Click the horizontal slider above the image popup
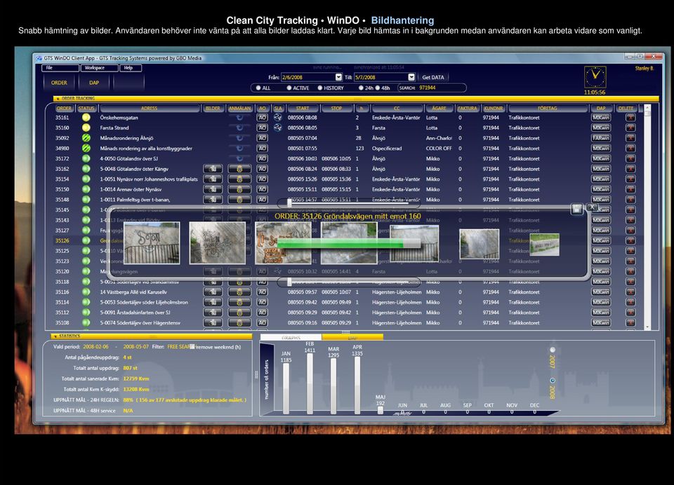674x485 pixels. [348, 202]
